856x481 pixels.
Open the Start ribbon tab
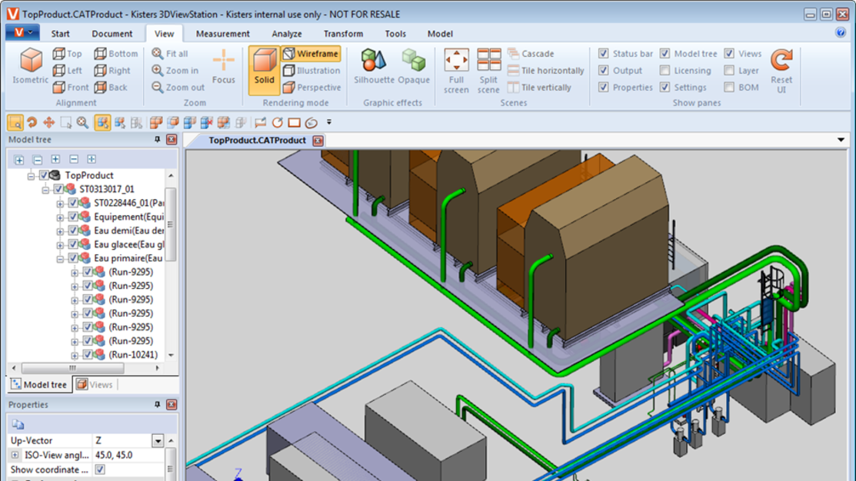(x=60, y=34)
